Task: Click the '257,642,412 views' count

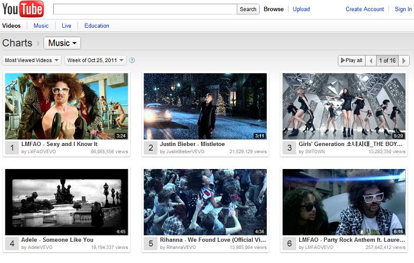Action: pyautogui.click(x=386, y=248)
